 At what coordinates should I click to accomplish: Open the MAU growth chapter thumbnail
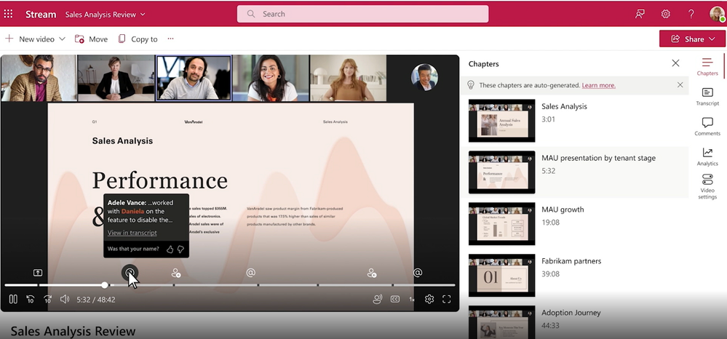point(501,223)
